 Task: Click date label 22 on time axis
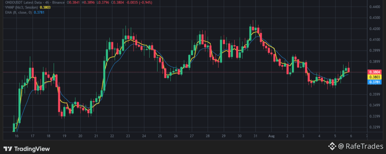click(112, 136)
